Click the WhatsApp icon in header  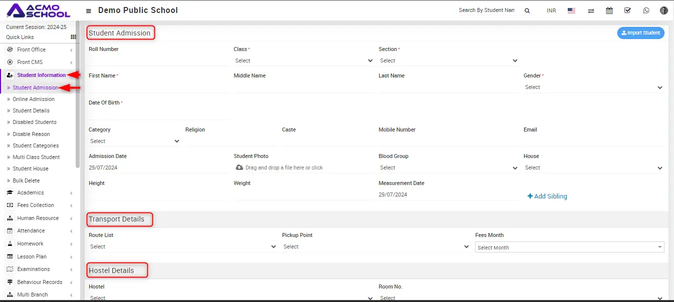(646, 10)
